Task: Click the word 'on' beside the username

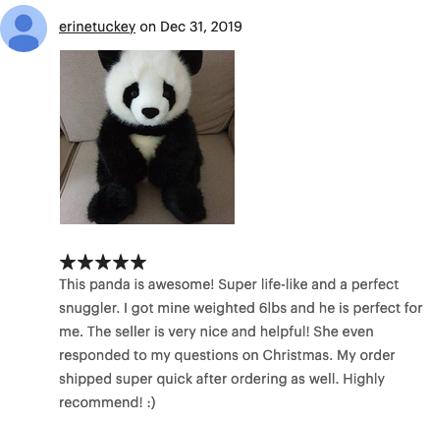Action: [147, 28]
